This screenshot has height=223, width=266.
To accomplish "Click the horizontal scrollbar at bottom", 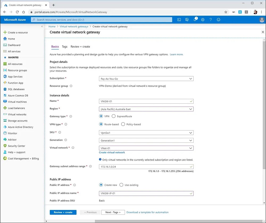I will 178,221.
